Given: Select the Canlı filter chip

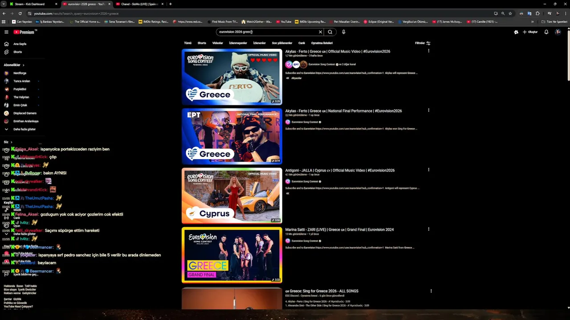Looking at the screenshot, I should tap(301, 43).
